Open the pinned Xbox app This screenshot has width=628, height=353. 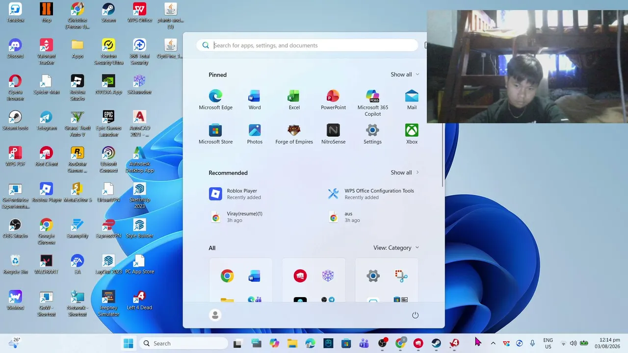click(412, 134)
